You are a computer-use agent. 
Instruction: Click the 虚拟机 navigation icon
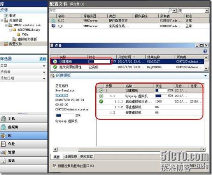(4, 127)
